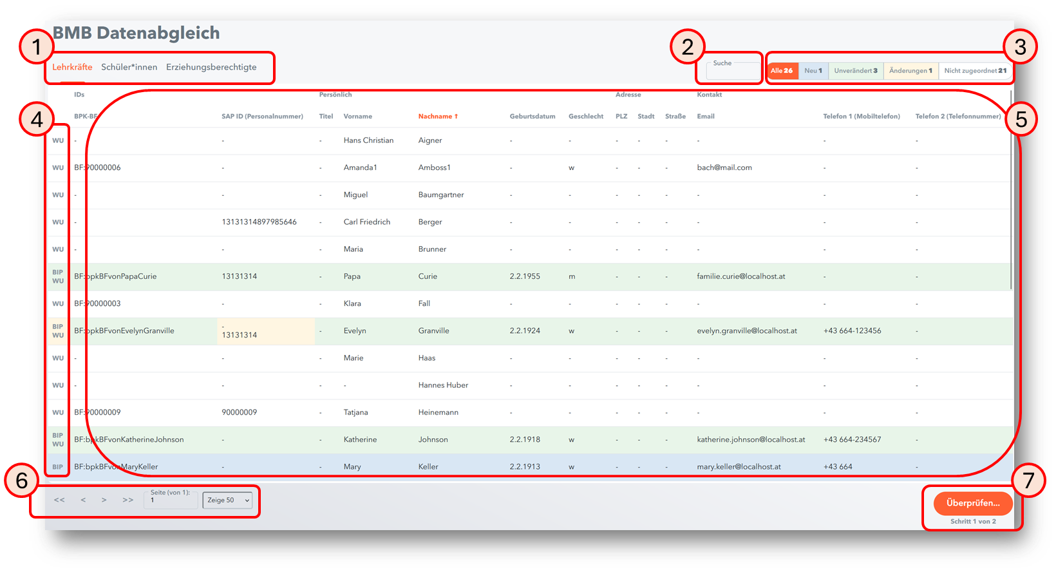
Task: Click the Überprüfen button
Action: (972, 503)
